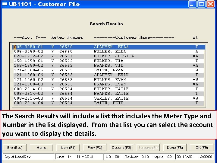217x163 pixels.
Task: Confirm with OK (F9) button
Action: (202, 148)
